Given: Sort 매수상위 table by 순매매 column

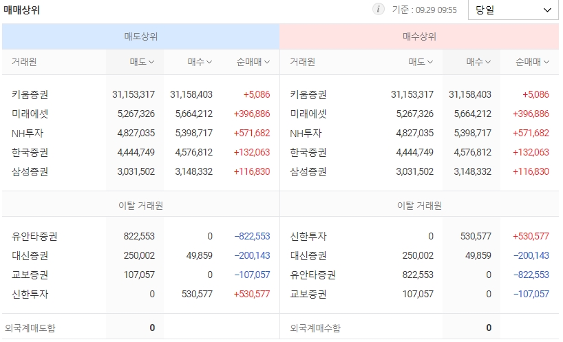Looking at the screenshot, I should pos(532,62).
